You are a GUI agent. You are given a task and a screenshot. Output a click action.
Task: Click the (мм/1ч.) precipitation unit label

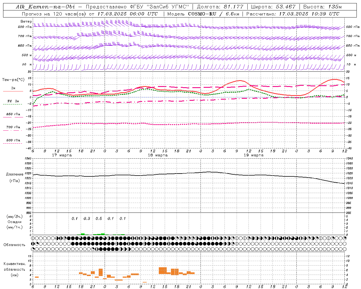(14, 227)
